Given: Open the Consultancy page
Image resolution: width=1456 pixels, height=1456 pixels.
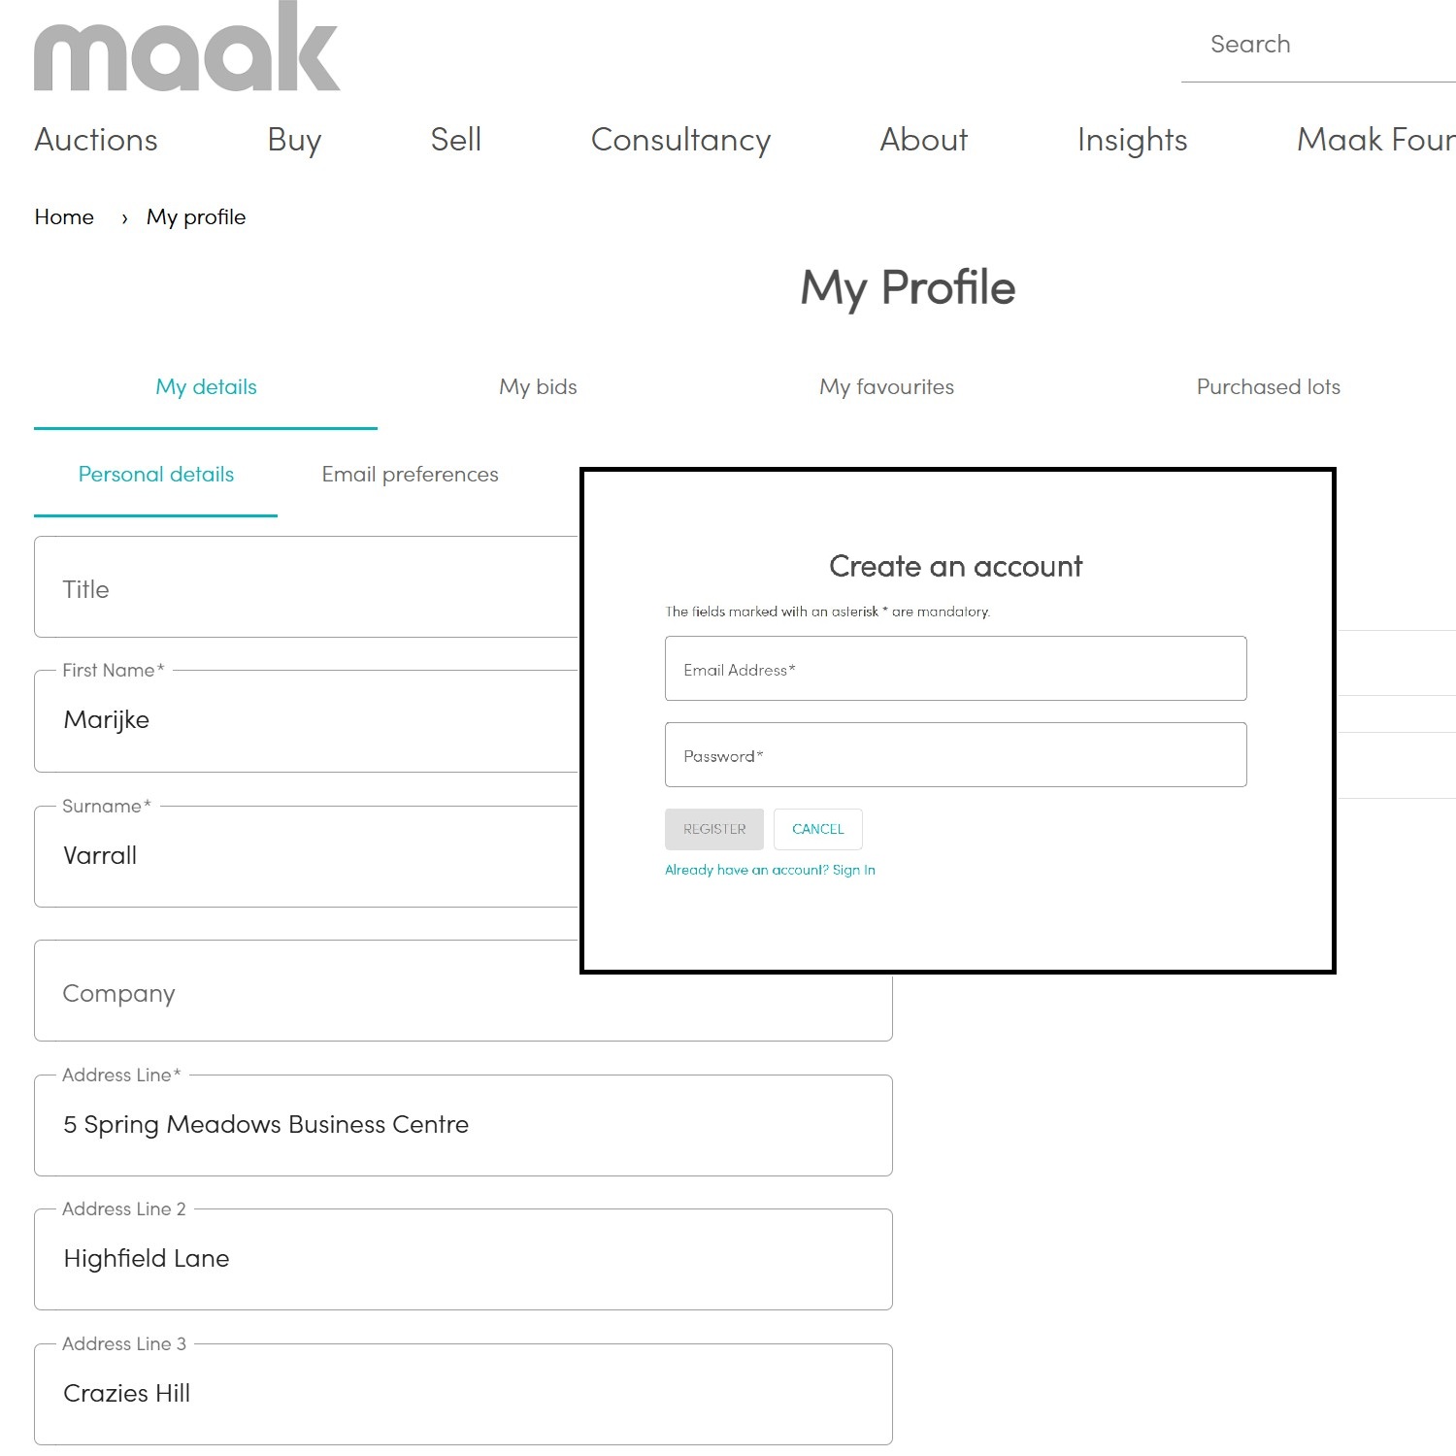Looking at the screenshot, I should tap(679, 141).
